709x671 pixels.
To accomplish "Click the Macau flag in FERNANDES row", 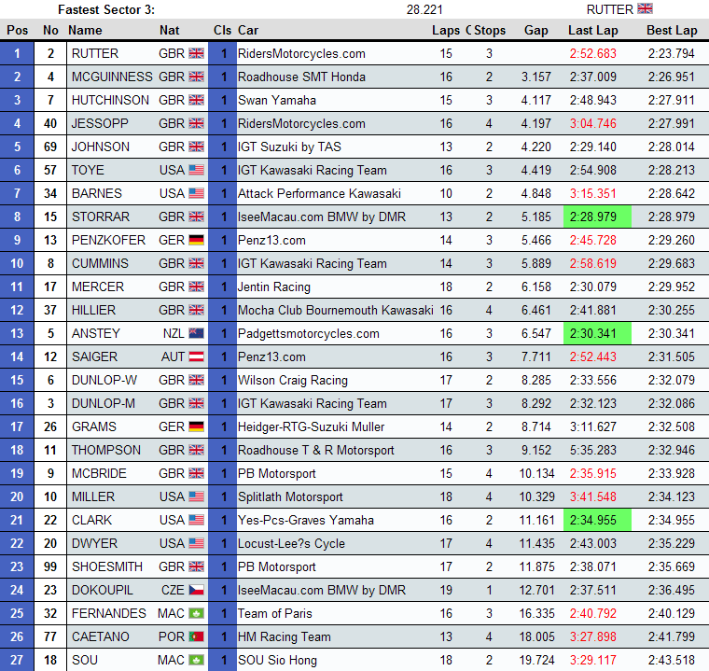I will click(x=196, y=613).
